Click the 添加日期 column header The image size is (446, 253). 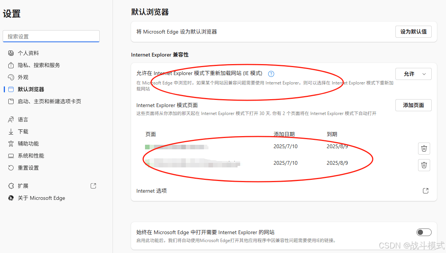284,134
